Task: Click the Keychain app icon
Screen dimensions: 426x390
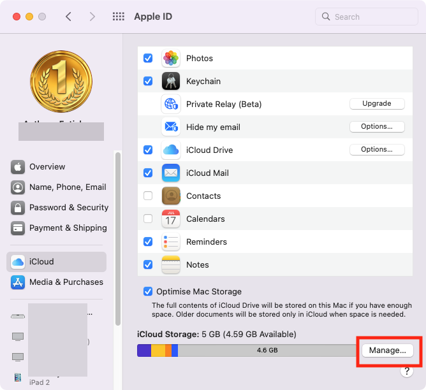Action: (x=171, y=81)
